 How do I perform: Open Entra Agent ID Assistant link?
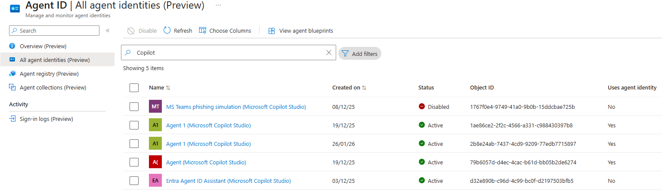click(x=228, y=181)
